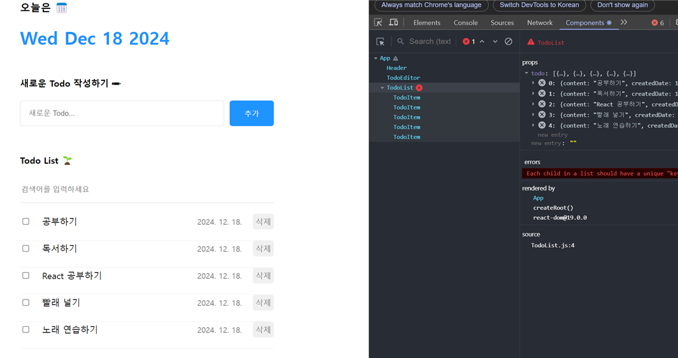Delete the React 공부하기 todo with 삭제
Viewport: 678px width, 358px height.
pyautogui.click(x=263, y=276)
